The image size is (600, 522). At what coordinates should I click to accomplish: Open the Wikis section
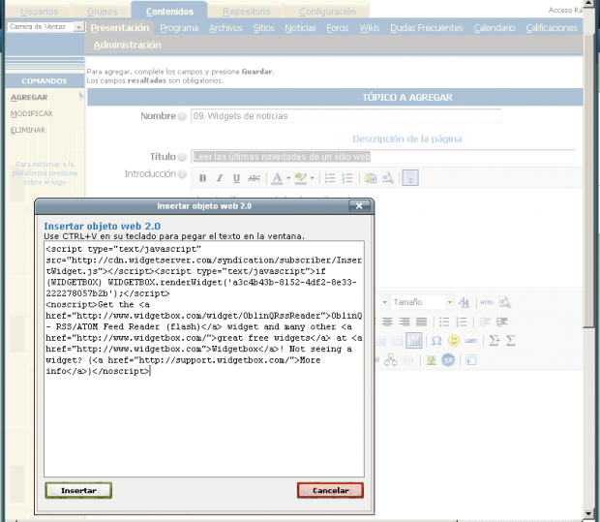(x=370, y=28)
